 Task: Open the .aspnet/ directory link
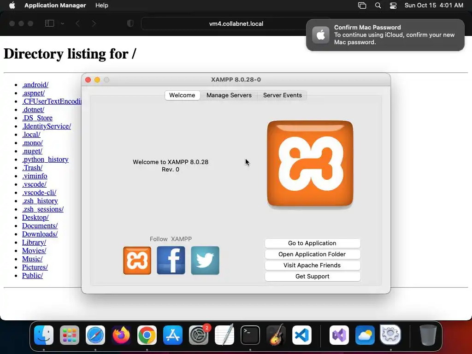tap(33, 93)
